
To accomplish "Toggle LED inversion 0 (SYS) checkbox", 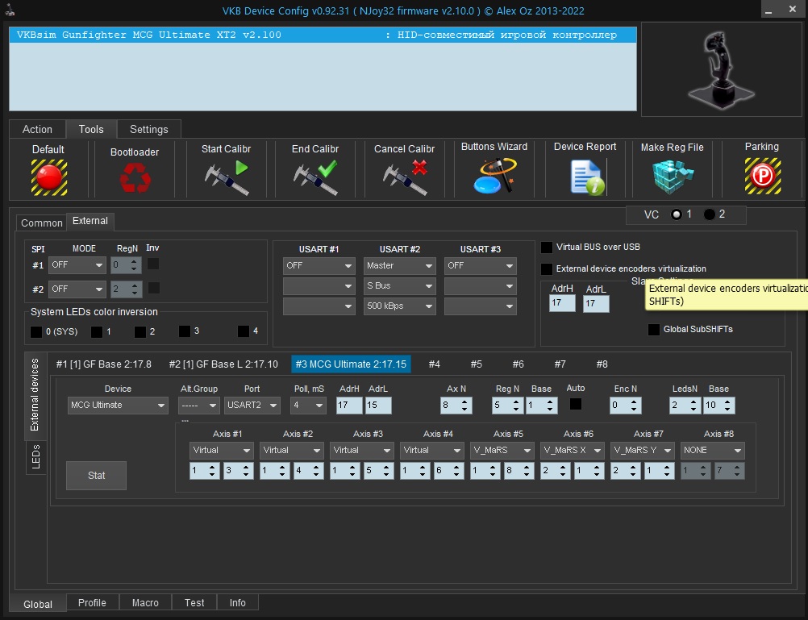I will click(x=36, y=331).
